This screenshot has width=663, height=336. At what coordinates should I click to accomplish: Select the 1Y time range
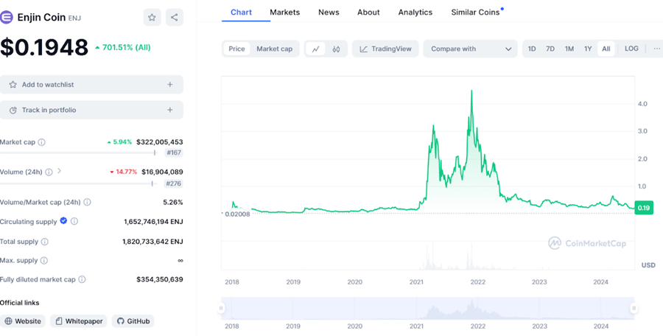(x=588, y=49)
